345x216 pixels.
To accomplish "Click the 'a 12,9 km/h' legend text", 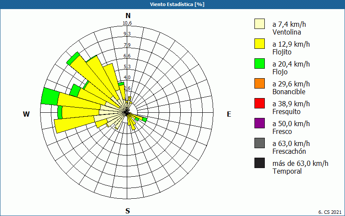I will coord(291,44).
